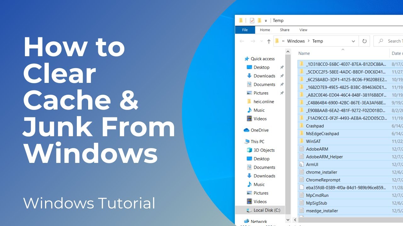Image resolution: width=403 pixels, height=226 pixels.
Task: Click the Windows breadcrumb in address bar
Action: pyautogui.click(x=296, y=41)
